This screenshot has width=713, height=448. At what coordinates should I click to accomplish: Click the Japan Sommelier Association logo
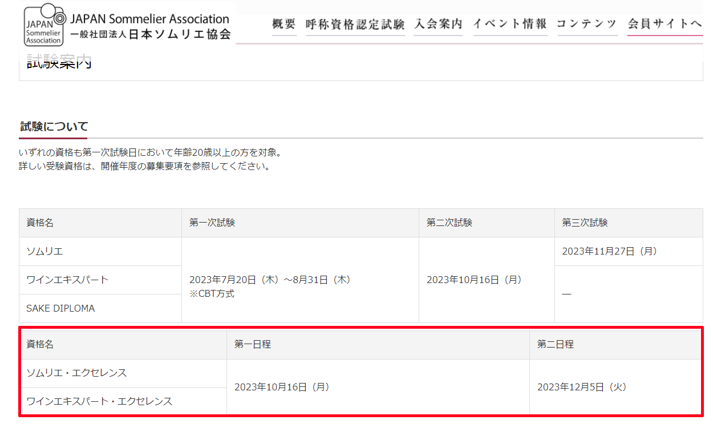pos(128,26)
